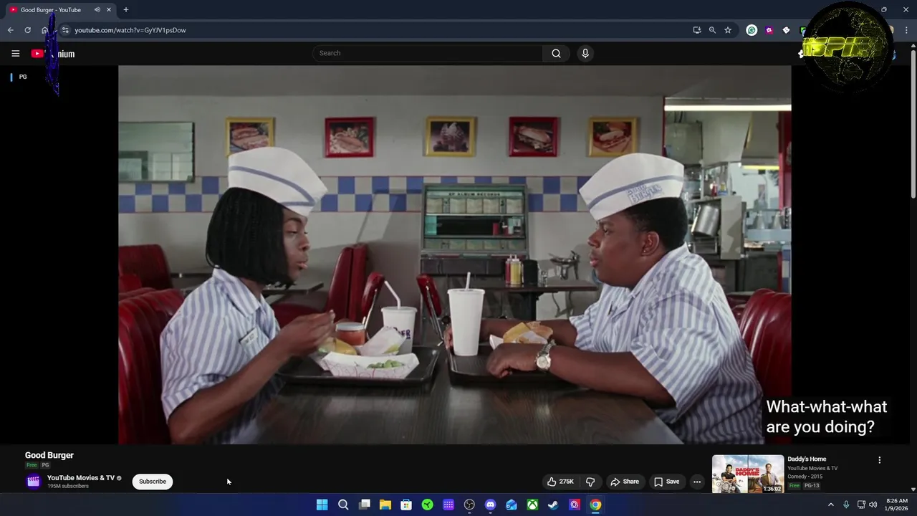Launch File Explorer from the taskbar
This screenshot has height=516, width=917.
pos(385,505)
